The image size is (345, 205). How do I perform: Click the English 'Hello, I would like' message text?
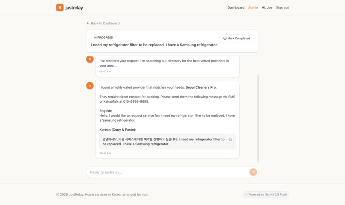pos(167,118)
